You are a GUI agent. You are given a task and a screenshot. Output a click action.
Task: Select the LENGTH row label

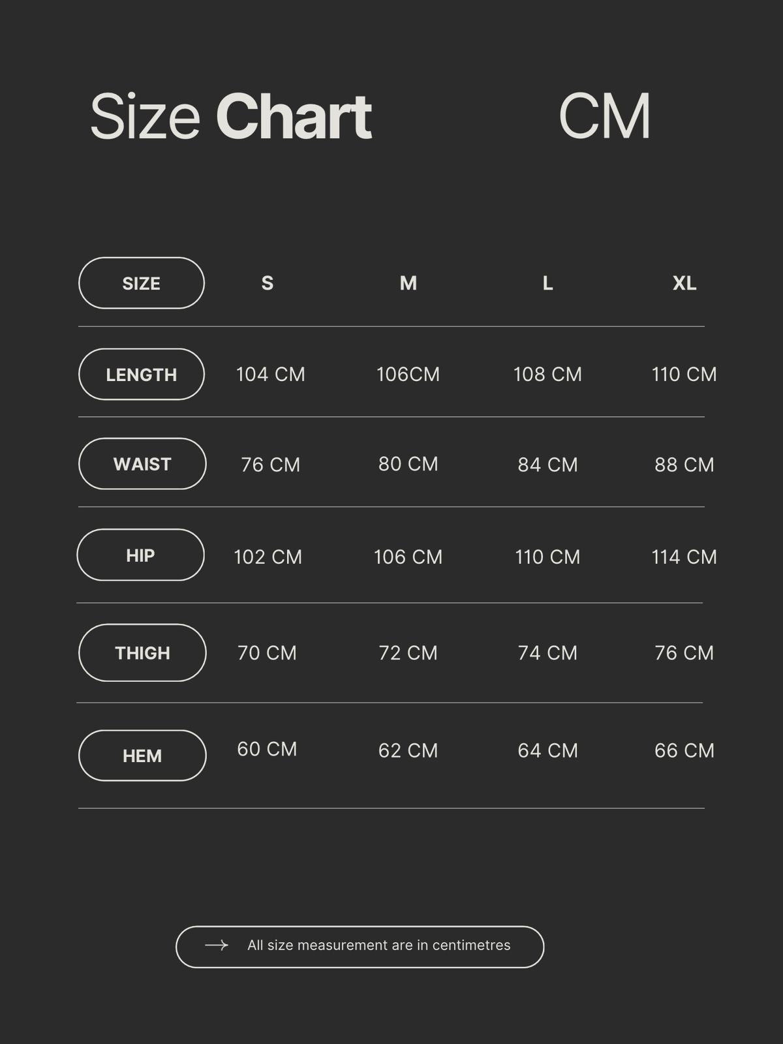pyautogui.click(x=142, y=375)
